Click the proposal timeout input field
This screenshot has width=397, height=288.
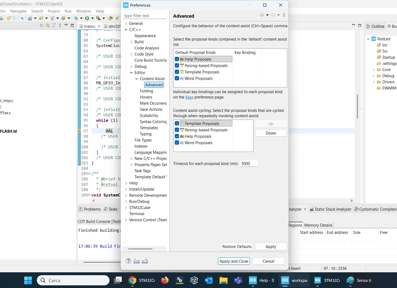tap(249, 164)
